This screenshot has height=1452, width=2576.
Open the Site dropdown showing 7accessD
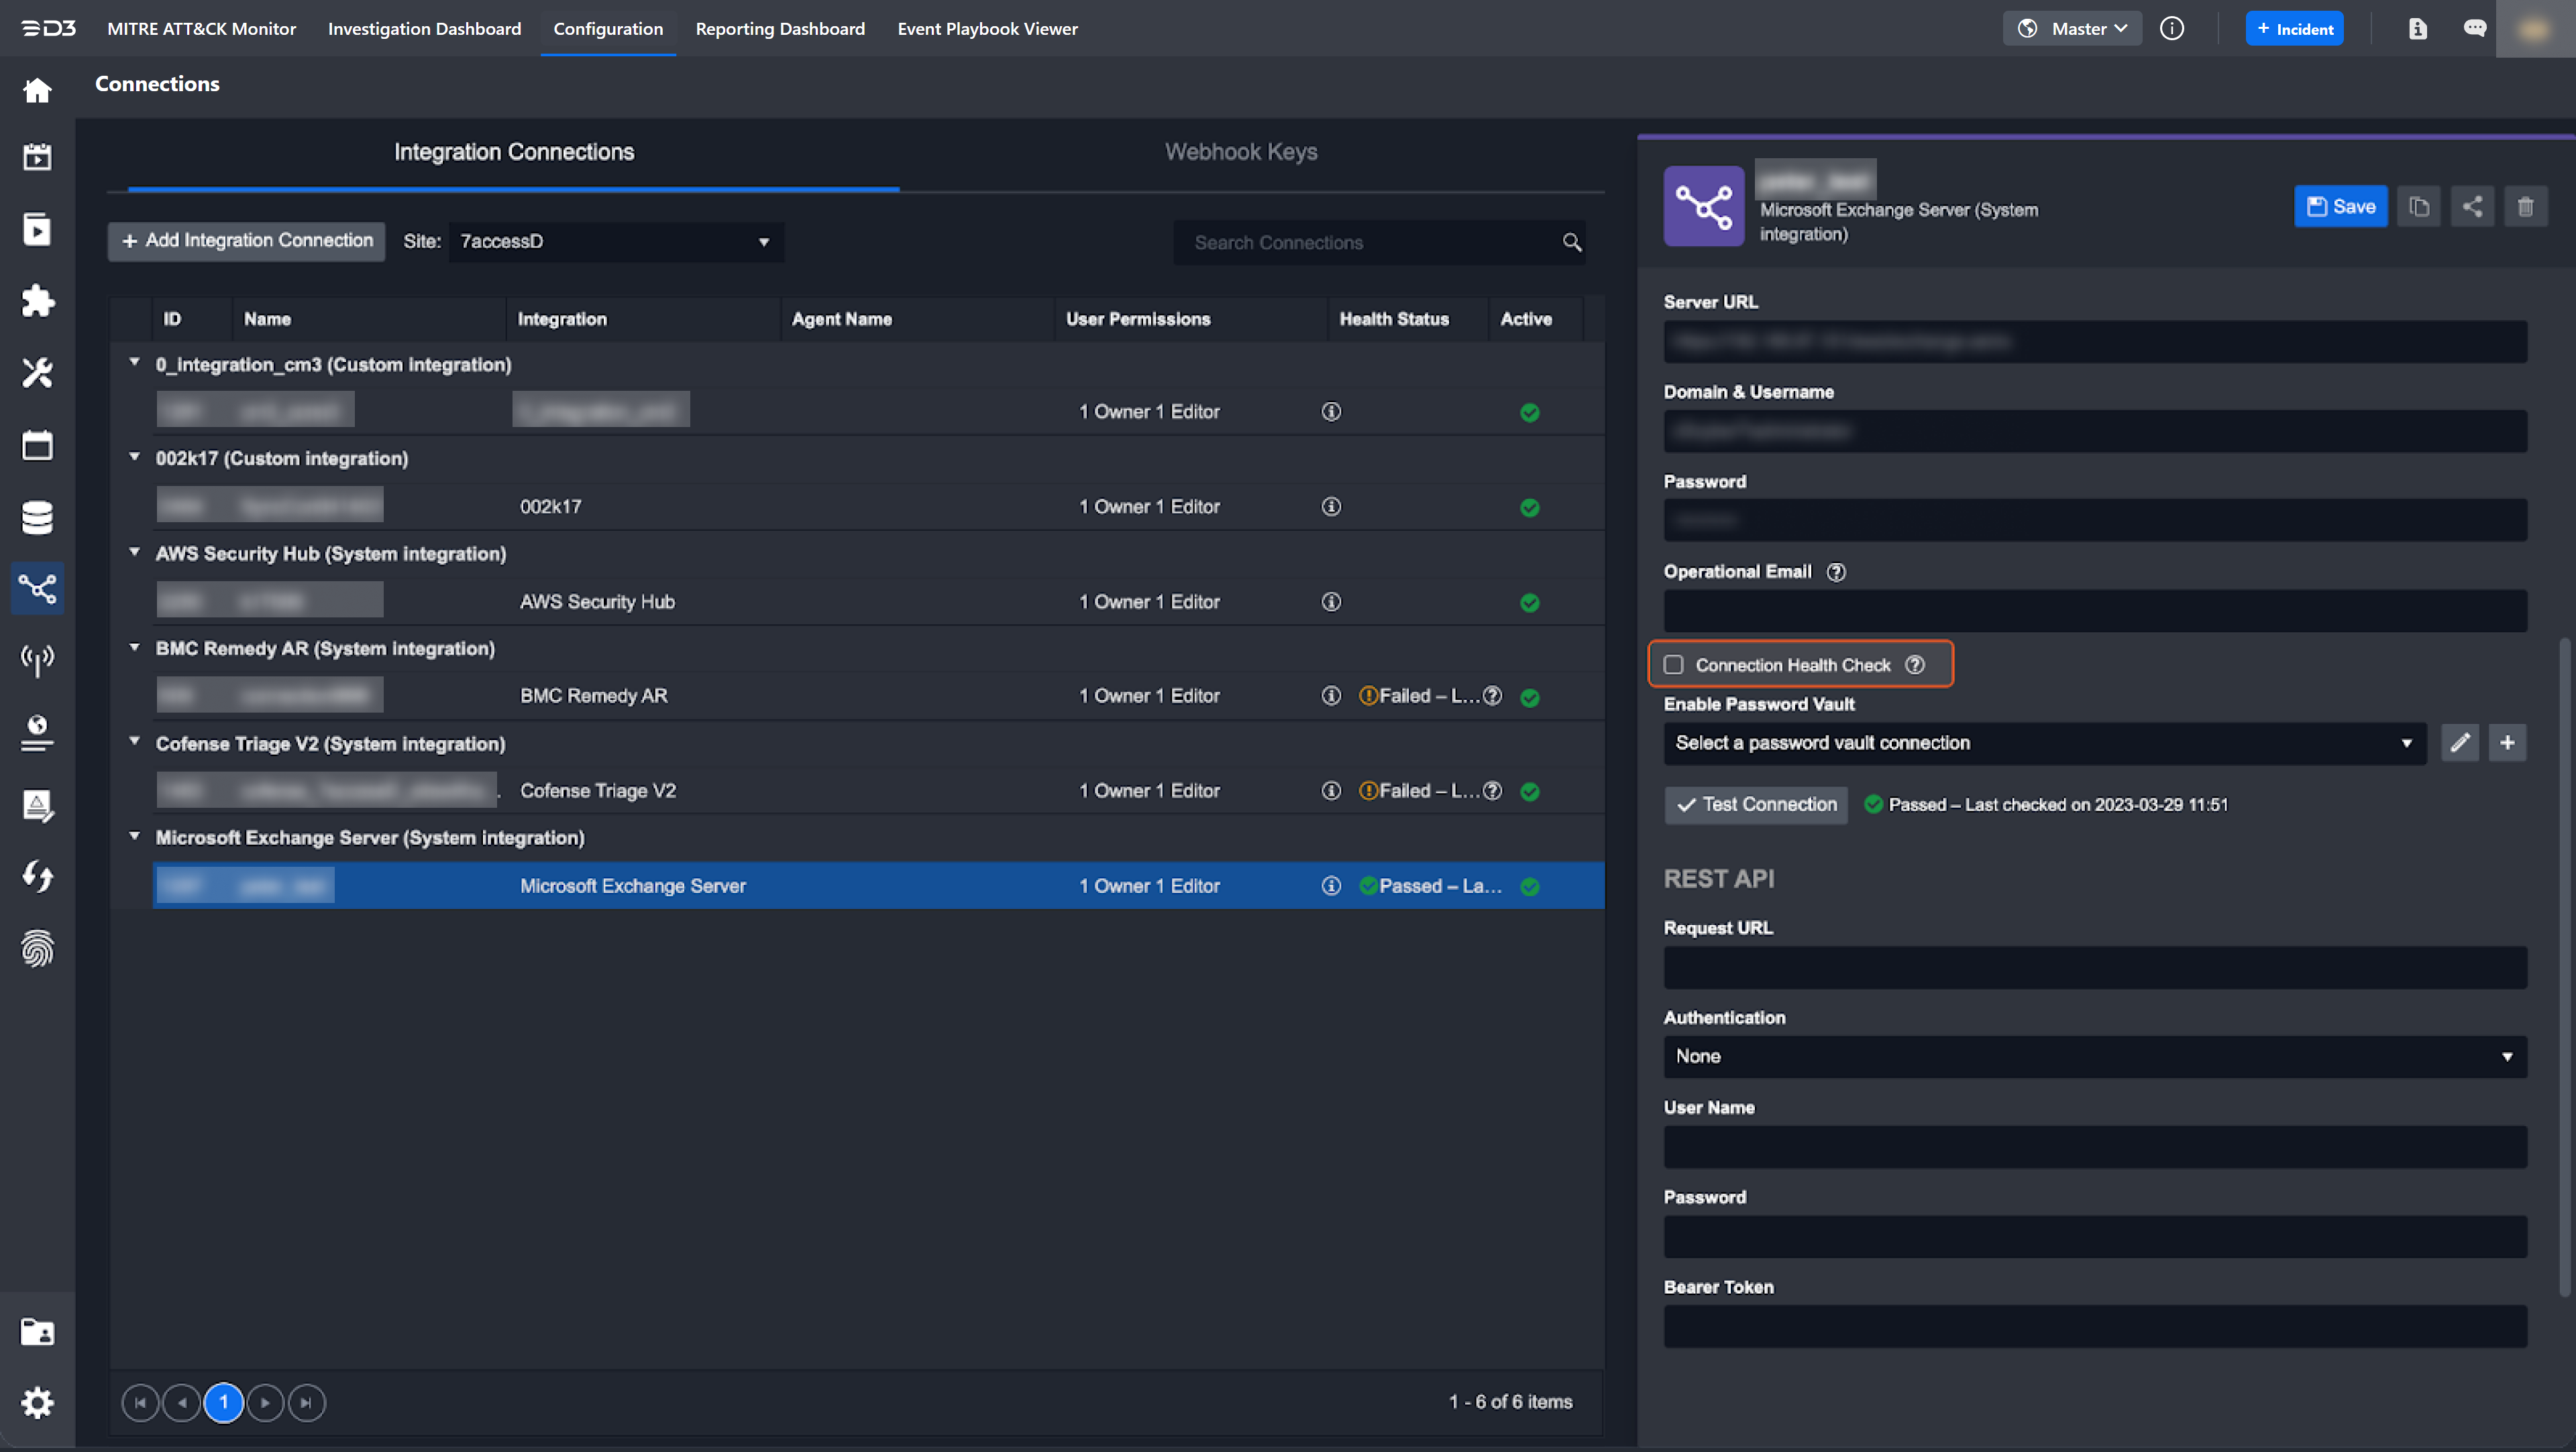tap(615, 242)
